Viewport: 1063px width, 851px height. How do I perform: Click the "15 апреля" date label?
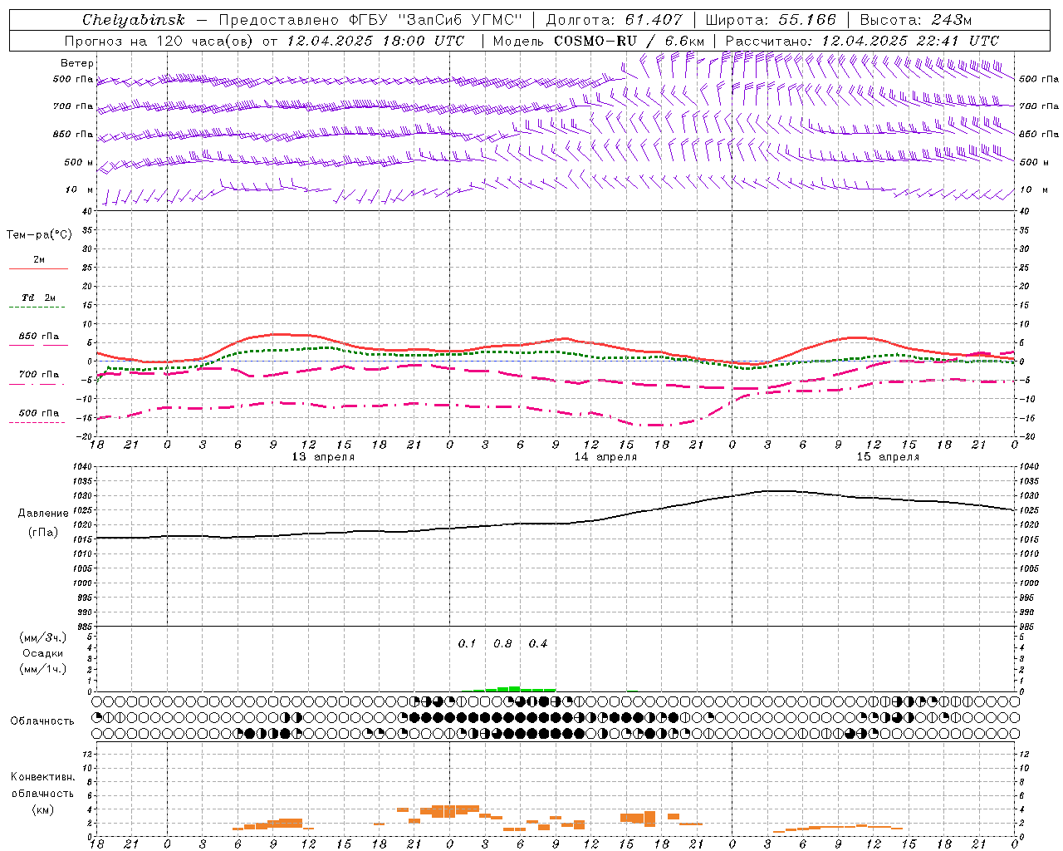coord(888,457)
